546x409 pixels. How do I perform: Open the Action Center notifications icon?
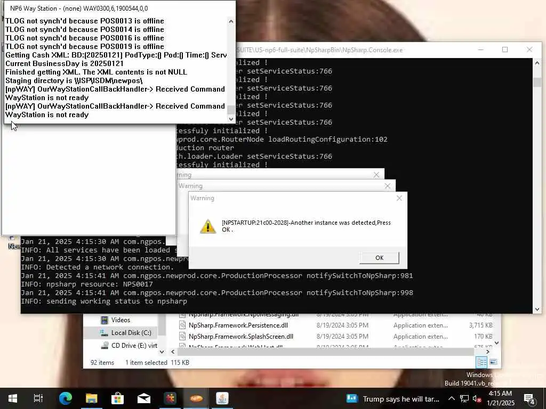click(529, 398)
